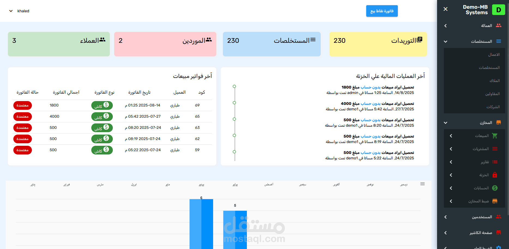Open the chart hamburger menu icon

click(422, 184)
